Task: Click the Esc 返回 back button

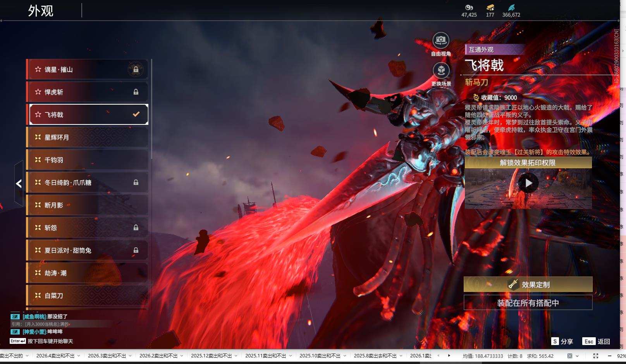Action: [x=596, y=342]
